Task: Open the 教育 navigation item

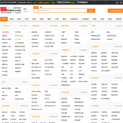Action: pyautogui.click(x=42, y=19)
